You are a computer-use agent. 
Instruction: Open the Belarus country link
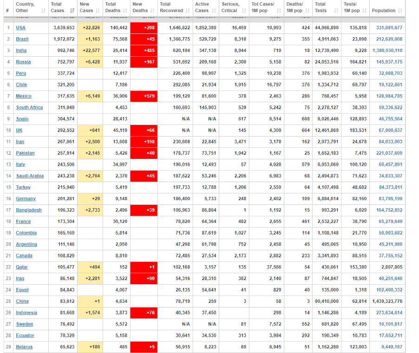tap(24, 347)
